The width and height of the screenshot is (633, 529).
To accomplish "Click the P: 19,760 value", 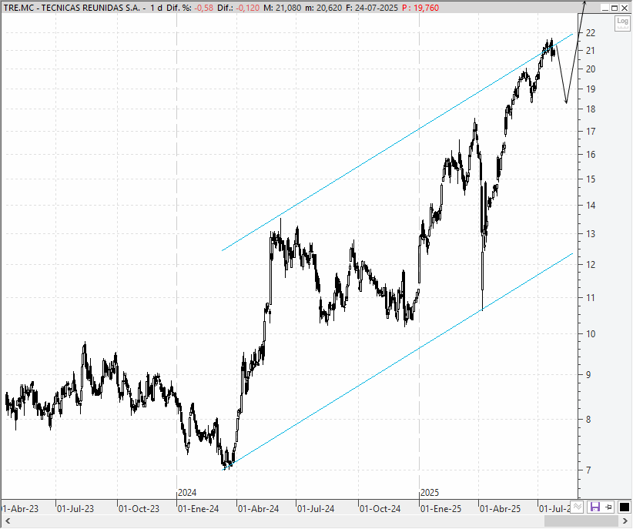I will [x=420, y=8].
